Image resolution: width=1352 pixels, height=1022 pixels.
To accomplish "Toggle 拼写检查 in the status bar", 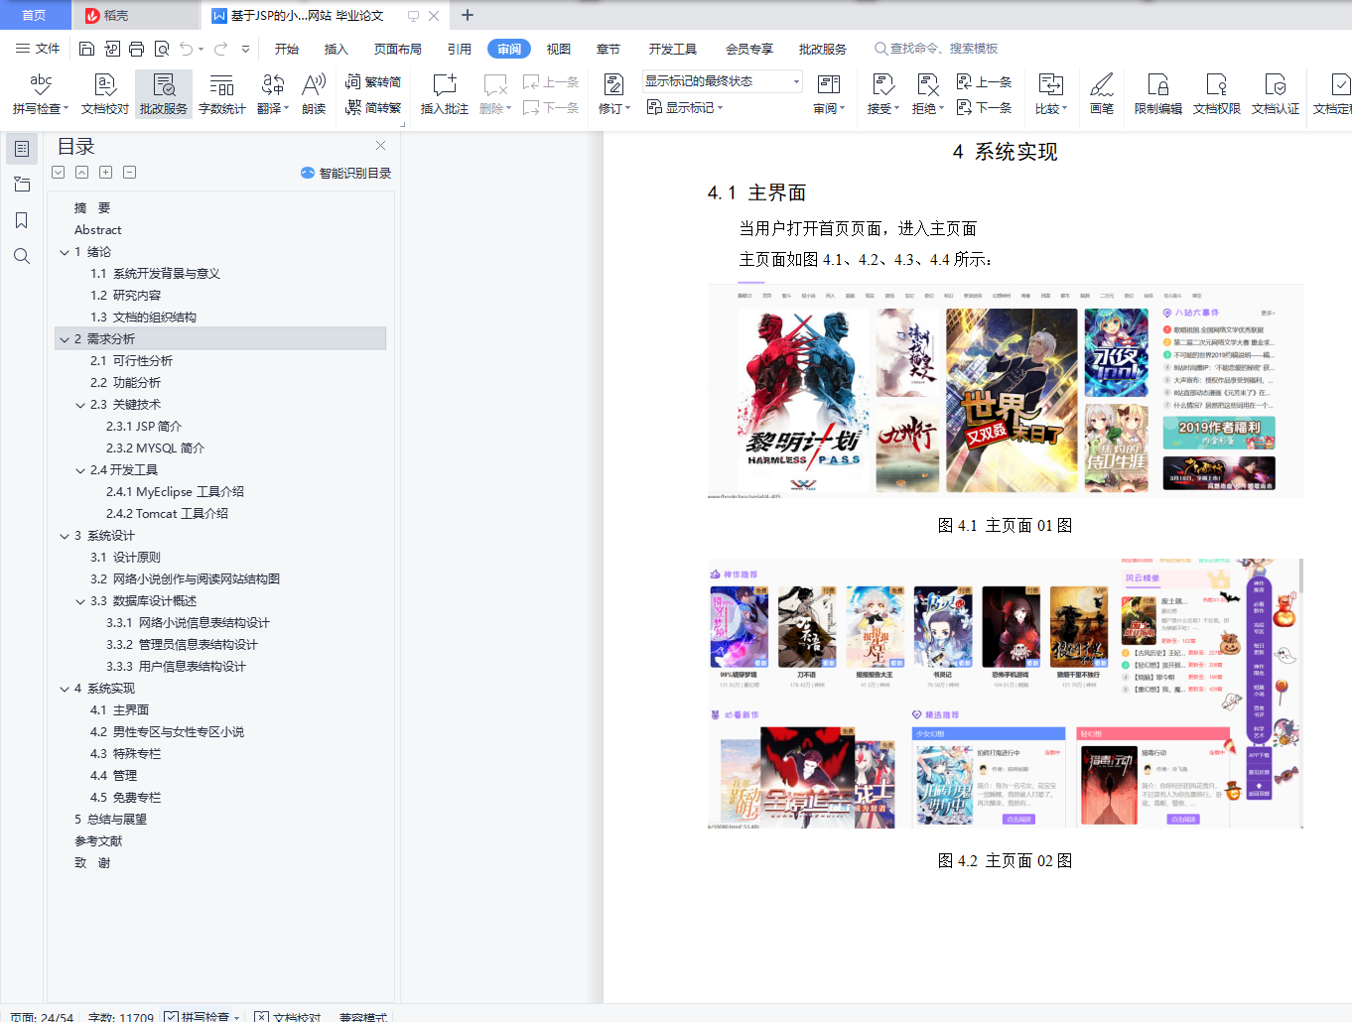I will click(x=202, y=1017).
